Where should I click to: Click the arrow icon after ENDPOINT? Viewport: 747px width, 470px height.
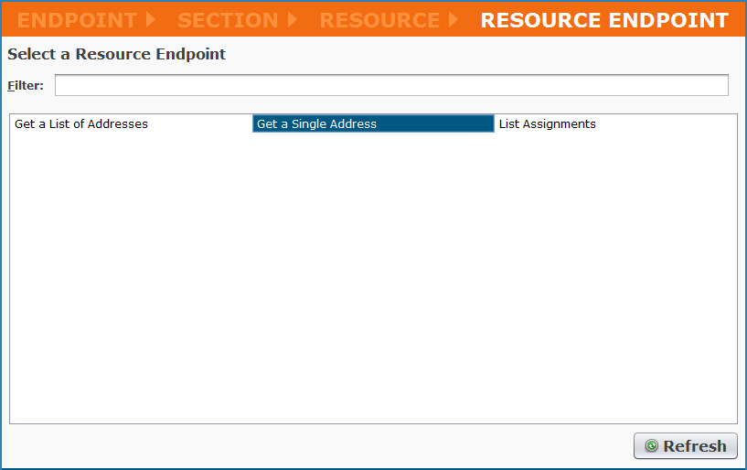click(152, 19)
